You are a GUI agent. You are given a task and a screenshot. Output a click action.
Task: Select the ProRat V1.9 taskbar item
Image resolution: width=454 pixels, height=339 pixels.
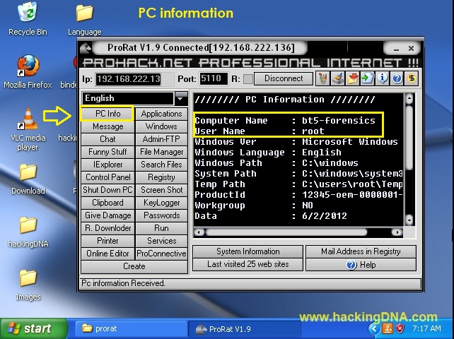point(244,329)
